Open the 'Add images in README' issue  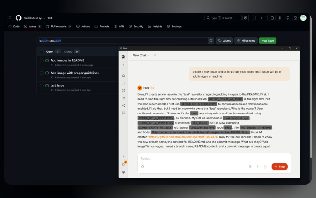[67, 60]
